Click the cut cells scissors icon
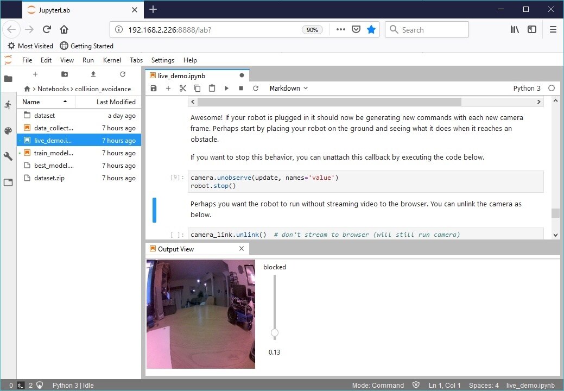Viewport: 564px width, 391px height. tap(183, 88)
